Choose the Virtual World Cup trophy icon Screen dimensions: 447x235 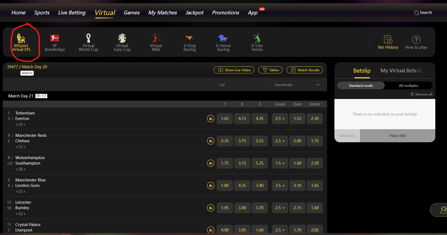click(88, 39)
